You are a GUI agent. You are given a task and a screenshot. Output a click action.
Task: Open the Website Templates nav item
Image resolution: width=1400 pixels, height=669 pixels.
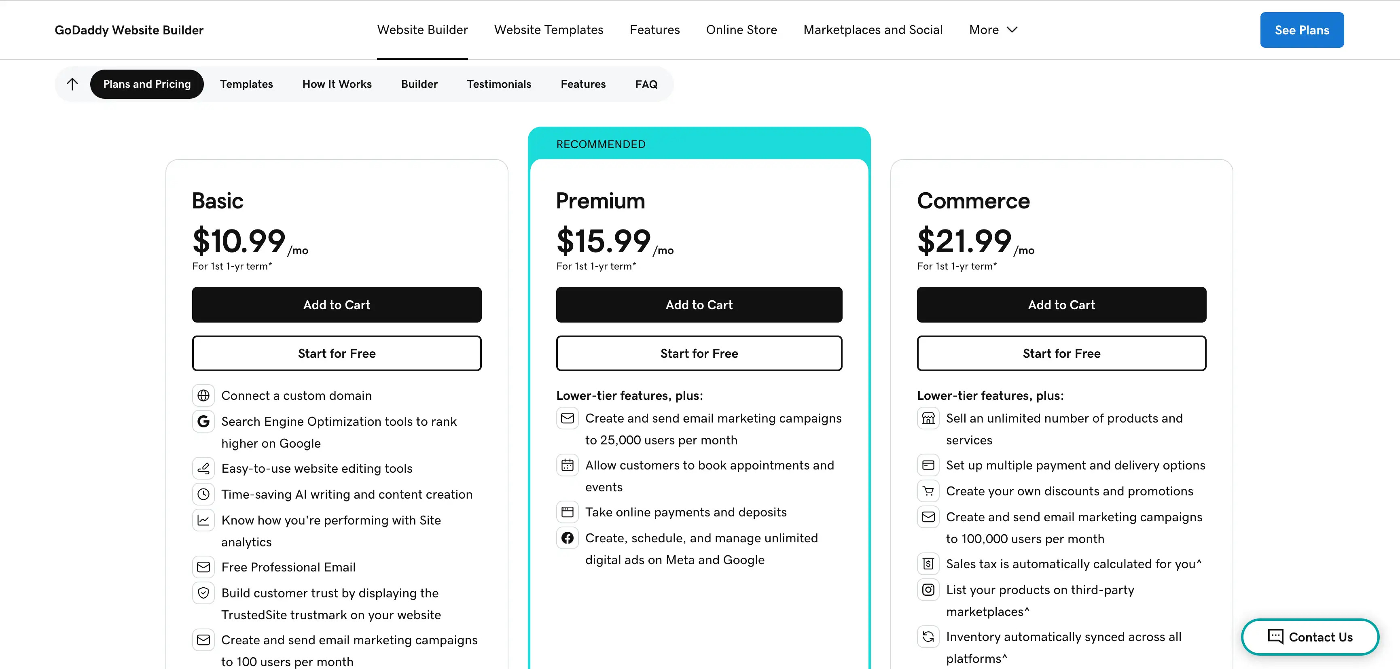[549, 30]
